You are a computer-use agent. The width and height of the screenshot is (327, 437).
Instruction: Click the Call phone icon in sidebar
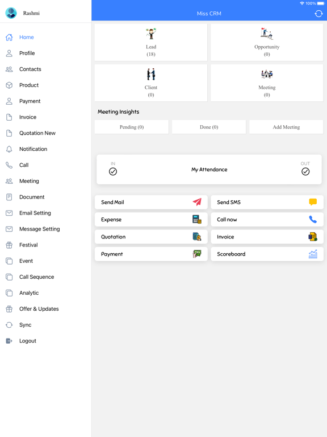(x=9, y=165)
